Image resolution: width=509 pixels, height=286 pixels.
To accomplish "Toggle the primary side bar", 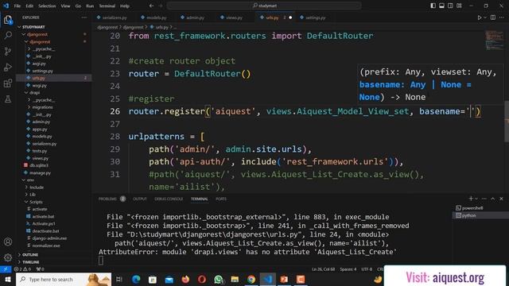I will pyautogui.click(x=433, y=6).
